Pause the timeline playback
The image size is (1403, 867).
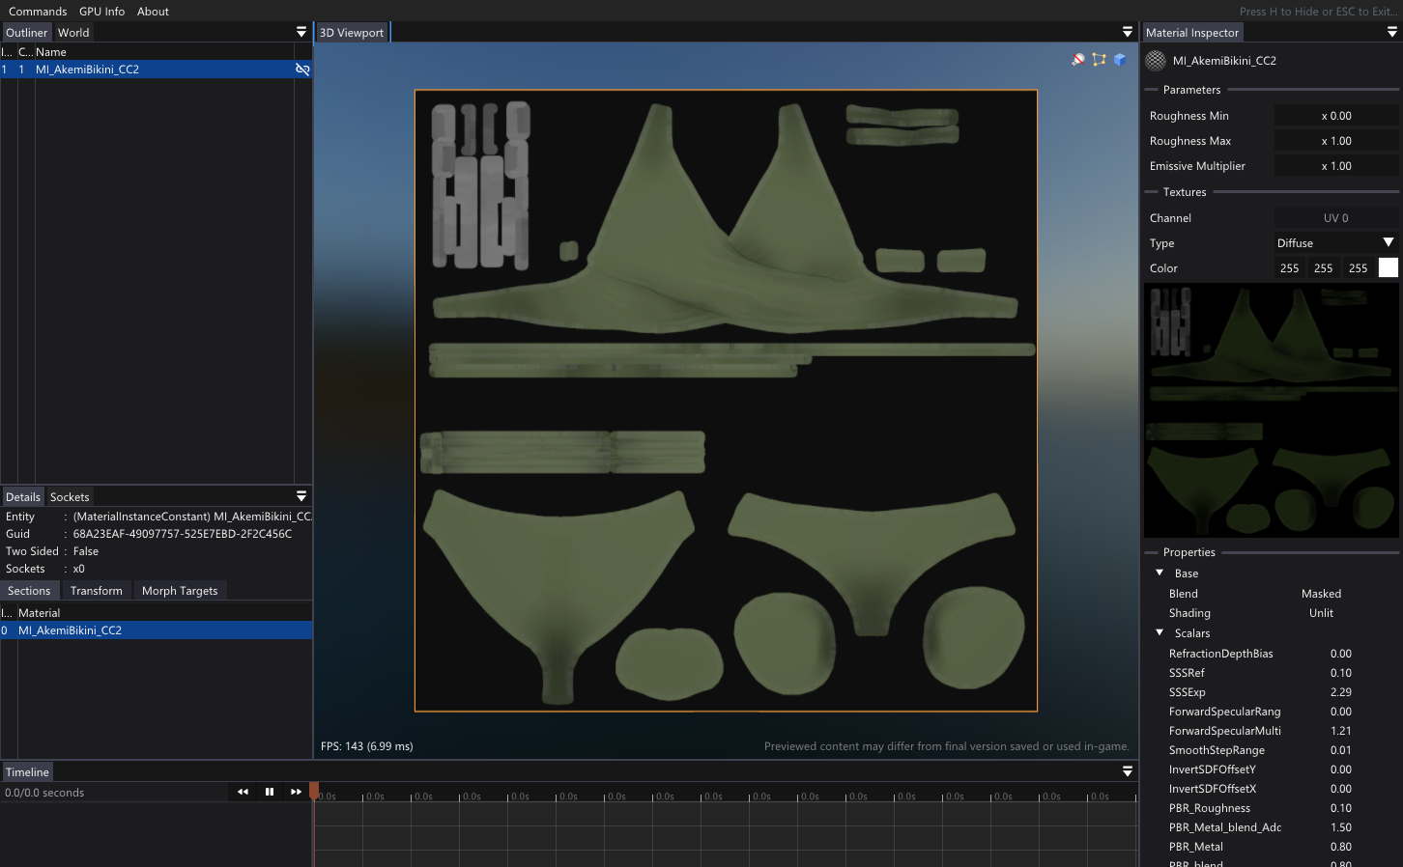click(x=270, y=792)
